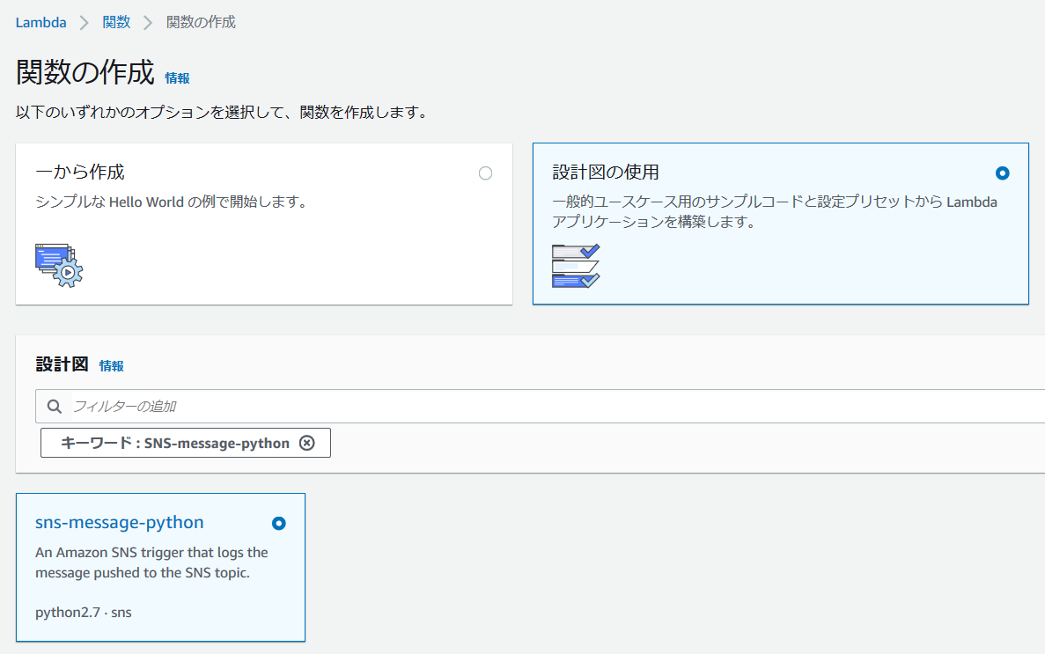Click the sns-message-python blueprint description text
1045x654 pixels.
click(x=151, y=562)
